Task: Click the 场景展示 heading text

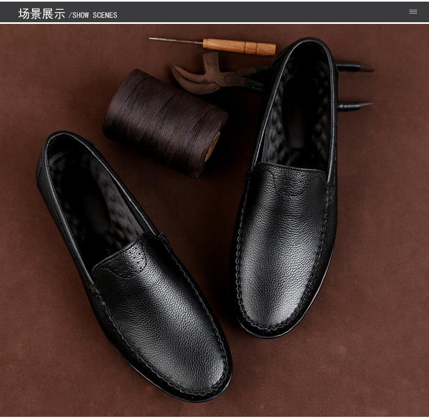Action: point(42,14)
